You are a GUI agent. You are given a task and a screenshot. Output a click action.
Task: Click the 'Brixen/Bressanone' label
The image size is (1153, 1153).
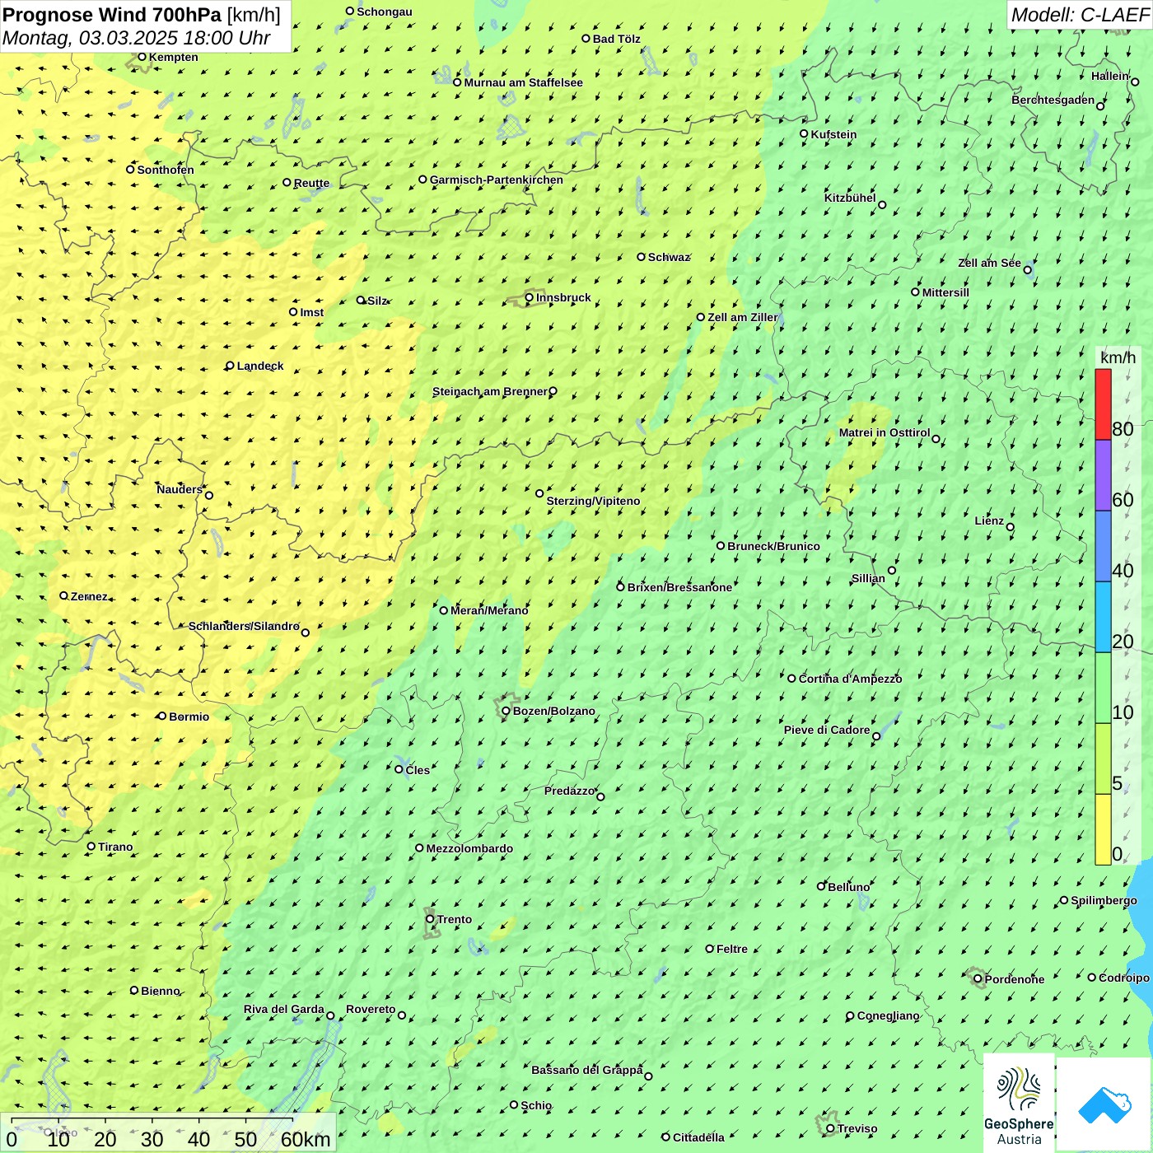click(679, 587)
